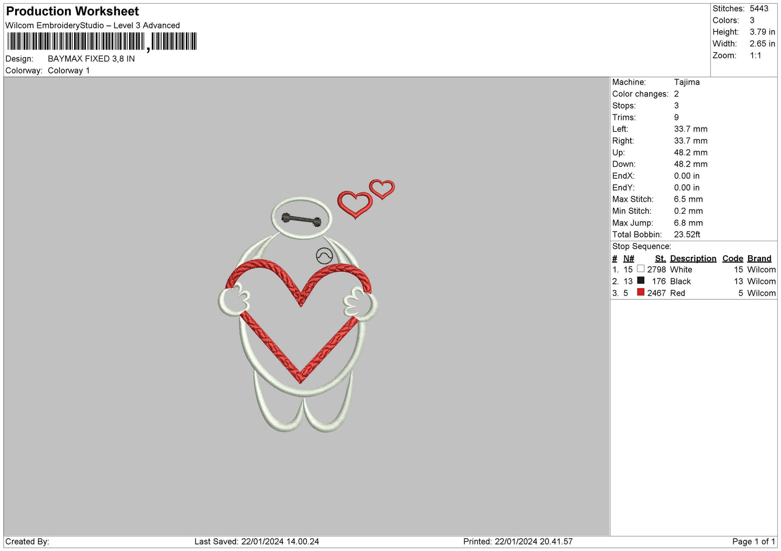Click the "White" description in stop sequence
Viewport: 781px width, 551px height.
681,270
